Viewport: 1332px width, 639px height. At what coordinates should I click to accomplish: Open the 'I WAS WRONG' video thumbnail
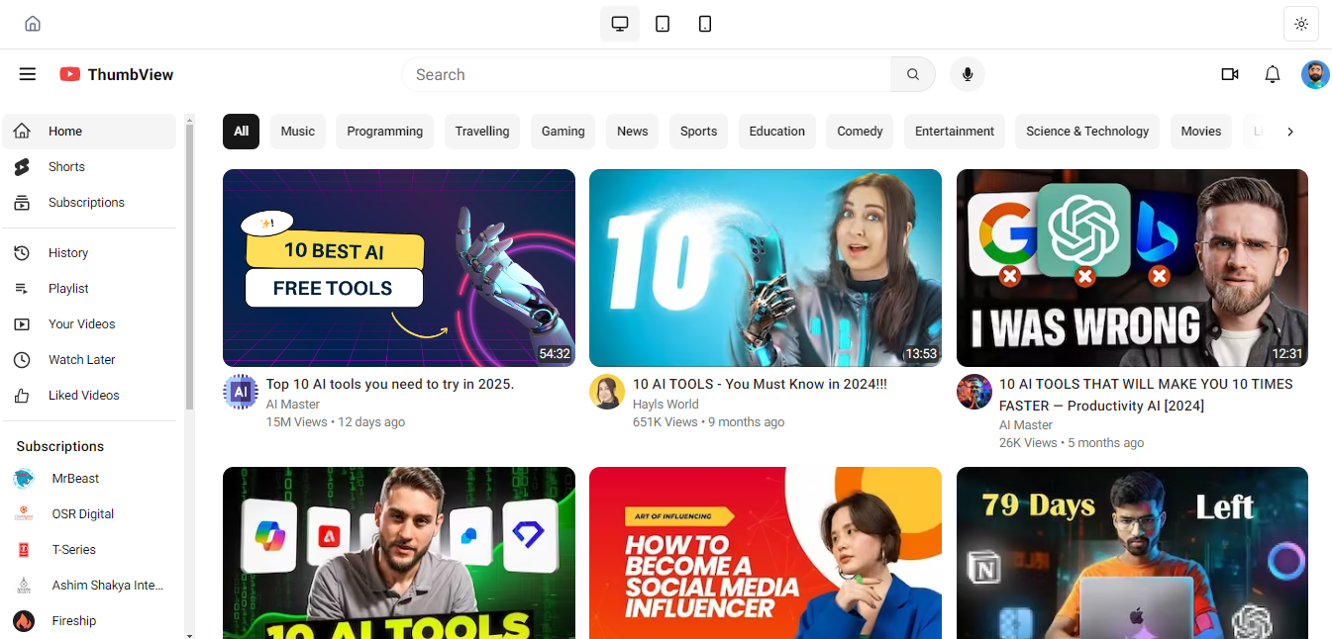[1132, 267]
